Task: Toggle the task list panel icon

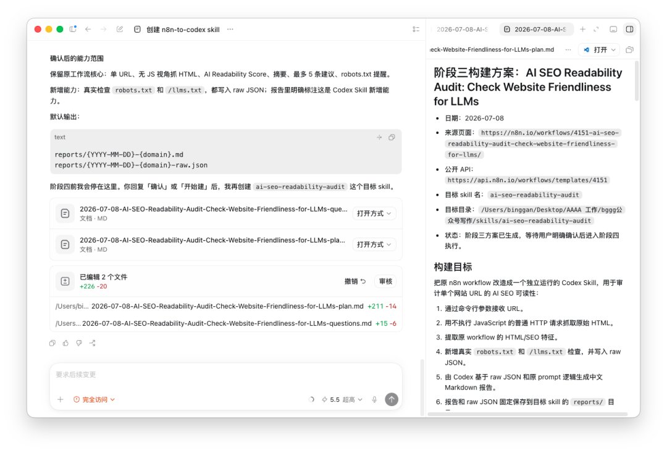Action: (416, 30)
